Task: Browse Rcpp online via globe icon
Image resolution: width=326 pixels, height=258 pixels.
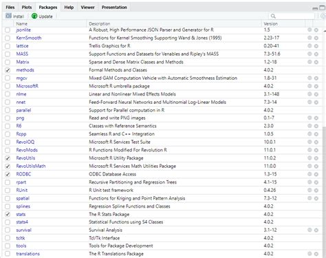Action: pos(309,134)
